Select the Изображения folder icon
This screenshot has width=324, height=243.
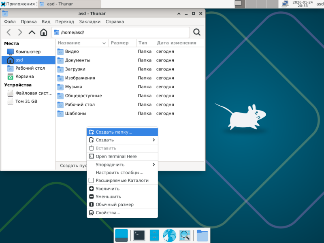[60, 78]
